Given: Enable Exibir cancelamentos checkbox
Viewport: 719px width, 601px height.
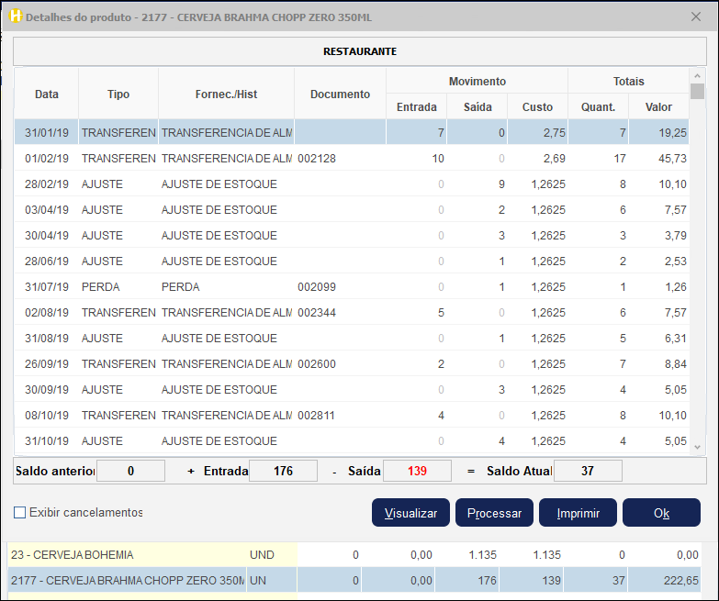Looking at the screenshot, I should (20, 513).
